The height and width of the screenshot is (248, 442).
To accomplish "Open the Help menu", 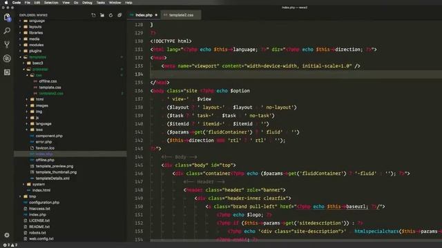I will (x=128, y=3).
